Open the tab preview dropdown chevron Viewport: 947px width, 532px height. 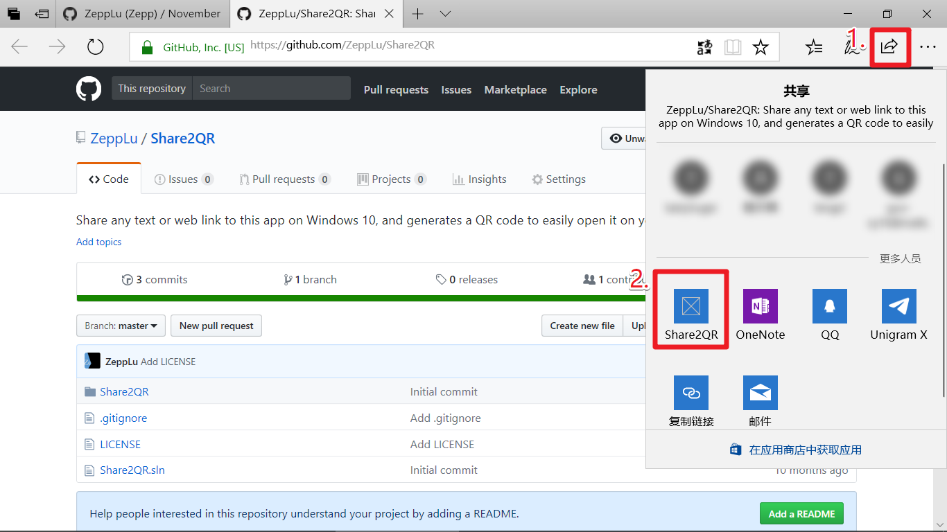tap(446, 14)
